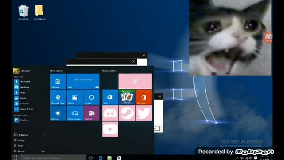Open the Store from the taskbar
Screen dimensions: 284x160
click(119, 158)
